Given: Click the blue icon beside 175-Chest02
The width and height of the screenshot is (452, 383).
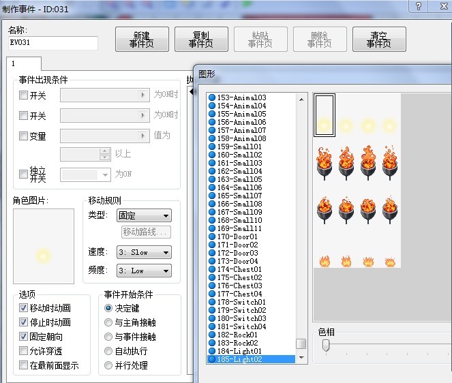Looking at the screenshot, I should point(212,277).
